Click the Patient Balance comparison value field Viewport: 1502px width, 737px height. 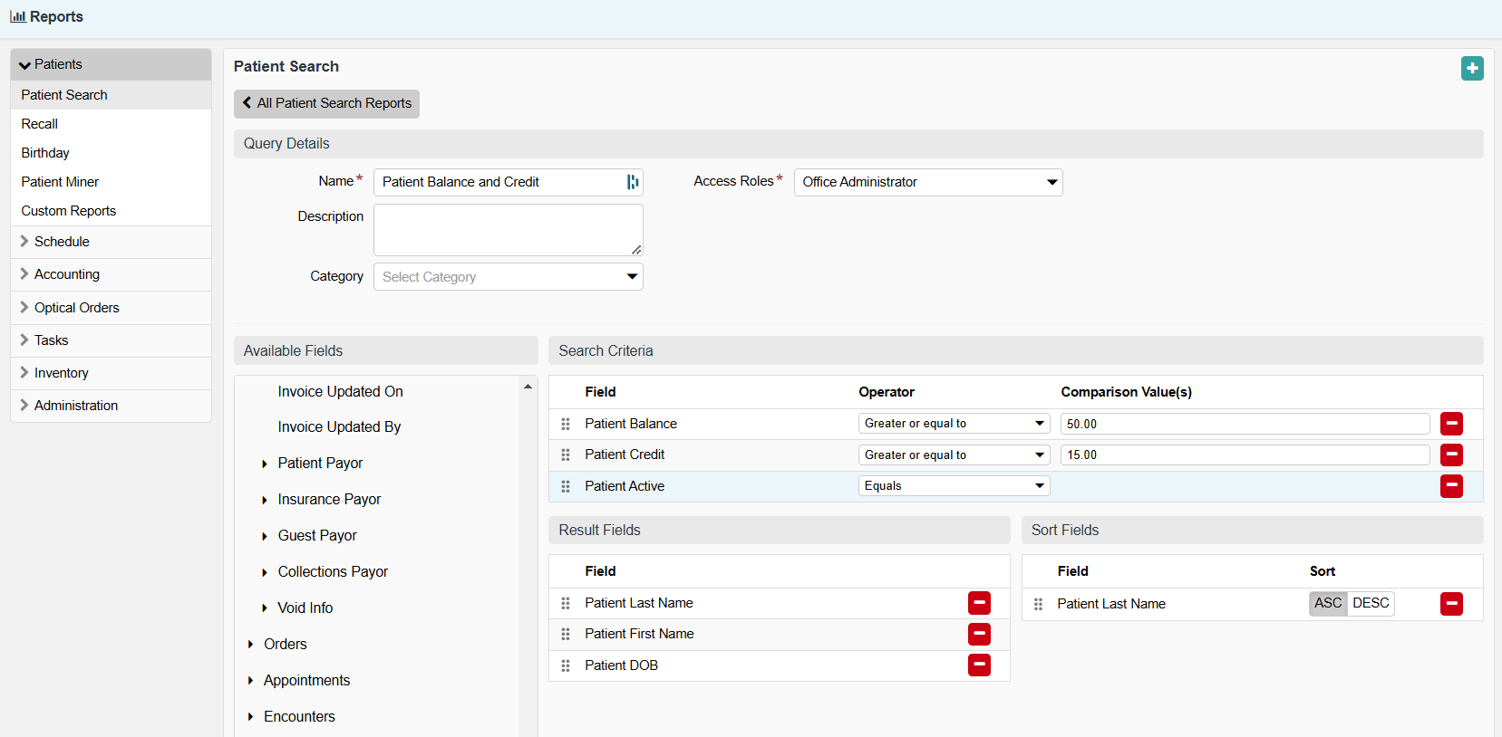pos(1245,424)
